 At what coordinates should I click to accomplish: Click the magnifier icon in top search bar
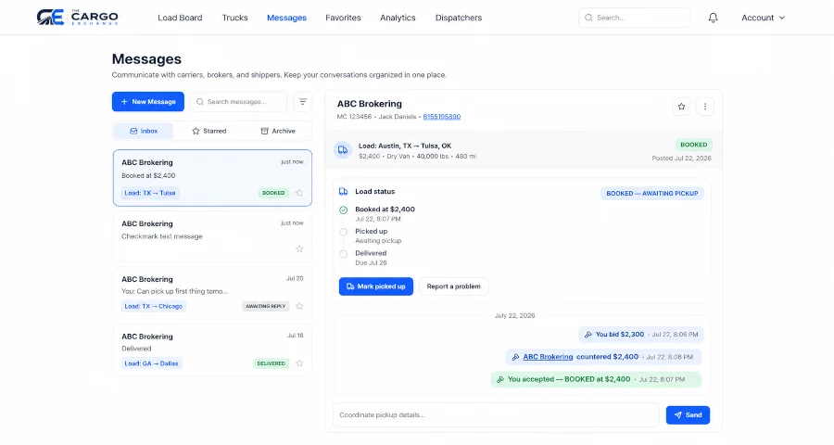point(588,18)
